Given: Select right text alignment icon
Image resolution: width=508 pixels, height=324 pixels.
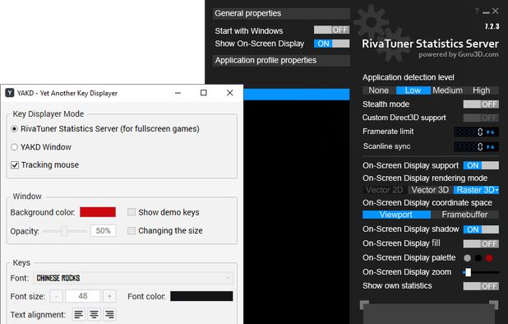Looking at the screenshot, I should [109, 314].
